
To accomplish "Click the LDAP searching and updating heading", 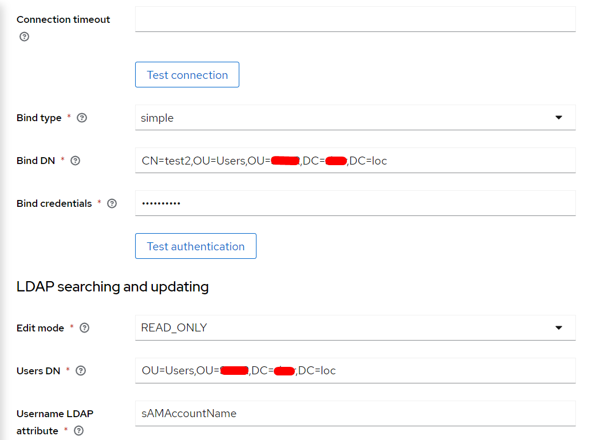I will pos(112,286).
